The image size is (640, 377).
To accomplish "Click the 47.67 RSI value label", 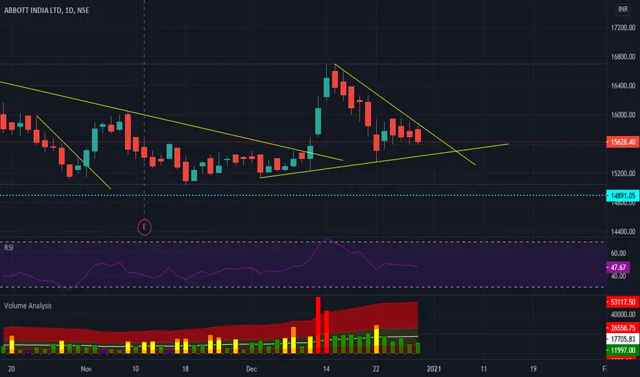I will (x=618, y=267).
